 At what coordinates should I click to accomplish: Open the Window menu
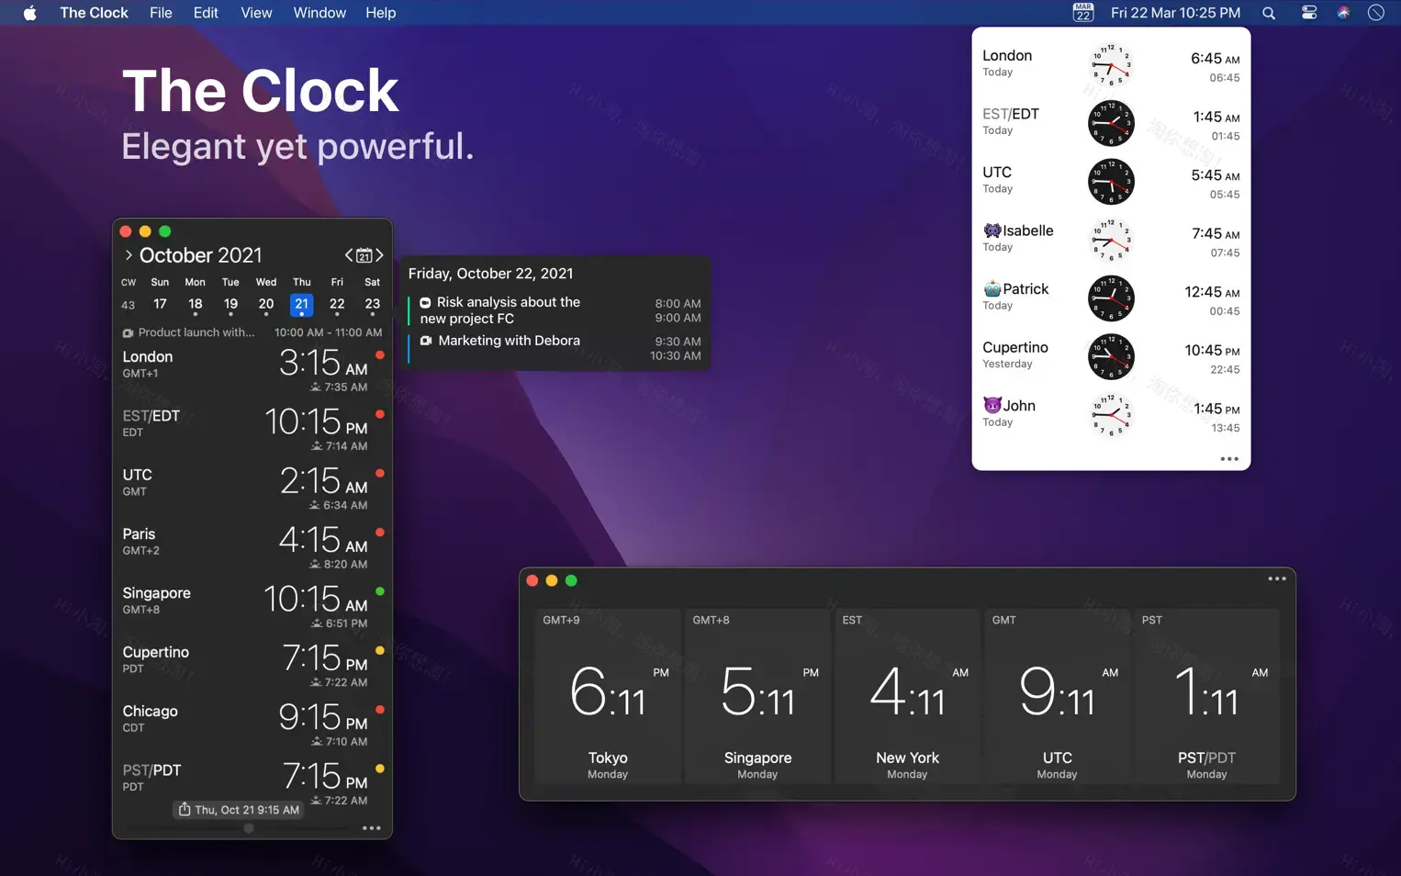click(319, 13)
